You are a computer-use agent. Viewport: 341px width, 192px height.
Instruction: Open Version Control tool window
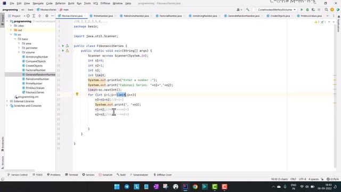pyautogui.click(x=18, y=175)
